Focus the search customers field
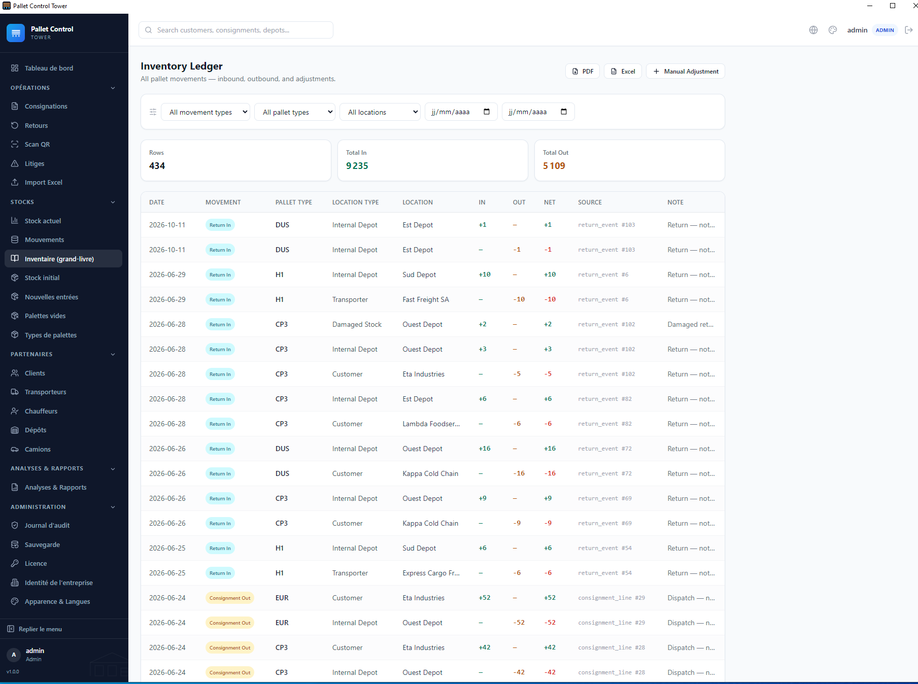This screenshot has height=684, width=918. [x=236, y=30]
